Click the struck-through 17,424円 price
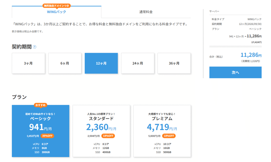The width and height of the screenshot is (271, 162). point(256,42)
